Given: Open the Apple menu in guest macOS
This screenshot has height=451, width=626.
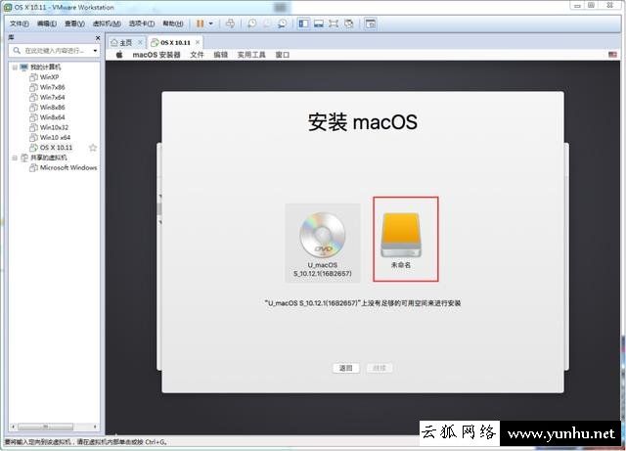Looking at the screenshot, I should point(119,55).
